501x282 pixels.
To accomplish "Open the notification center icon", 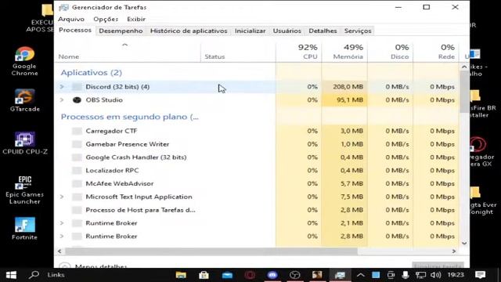I will [480, 275].
